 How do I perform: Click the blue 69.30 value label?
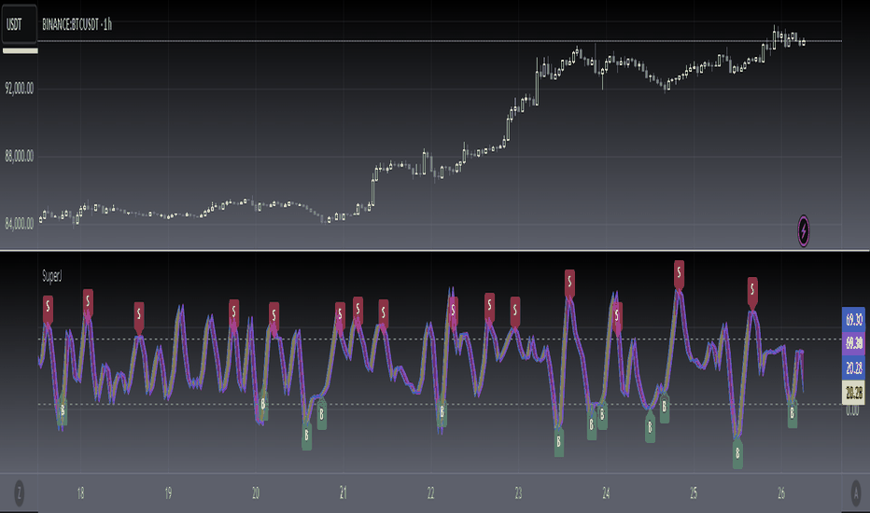pos(853,320)
